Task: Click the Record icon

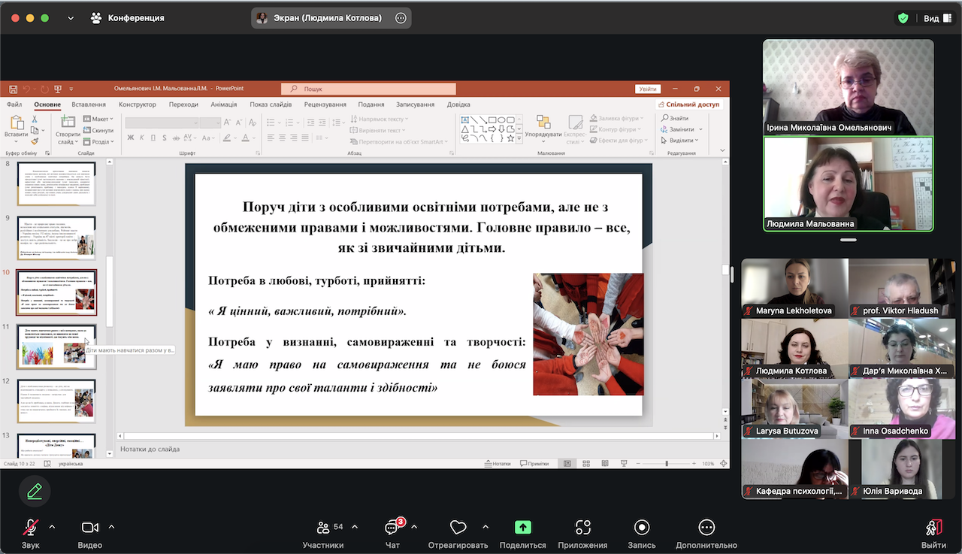Action: pyautogui.click(x=642, y=528)
